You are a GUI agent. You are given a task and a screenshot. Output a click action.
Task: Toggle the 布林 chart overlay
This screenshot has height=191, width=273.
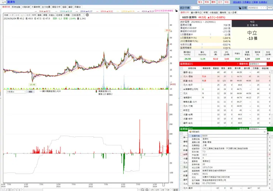[x=34, y=15]
